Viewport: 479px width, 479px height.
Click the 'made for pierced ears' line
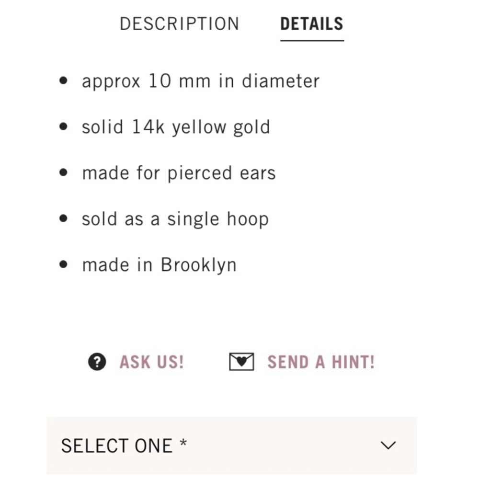pyautogui.click(x=179, y=173)
